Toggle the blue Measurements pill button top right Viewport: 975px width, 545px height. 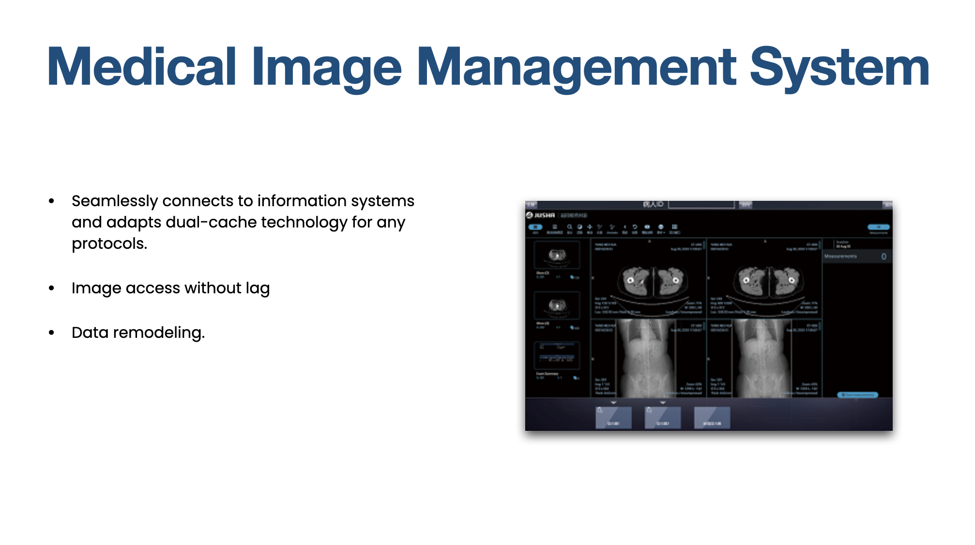click(x=878, y=227)
